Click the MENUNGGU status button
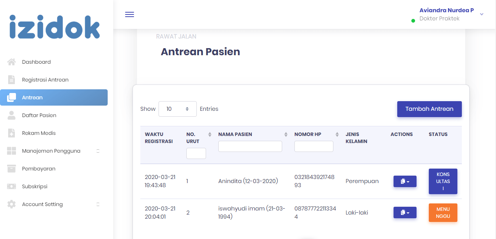 pos(443,213)
